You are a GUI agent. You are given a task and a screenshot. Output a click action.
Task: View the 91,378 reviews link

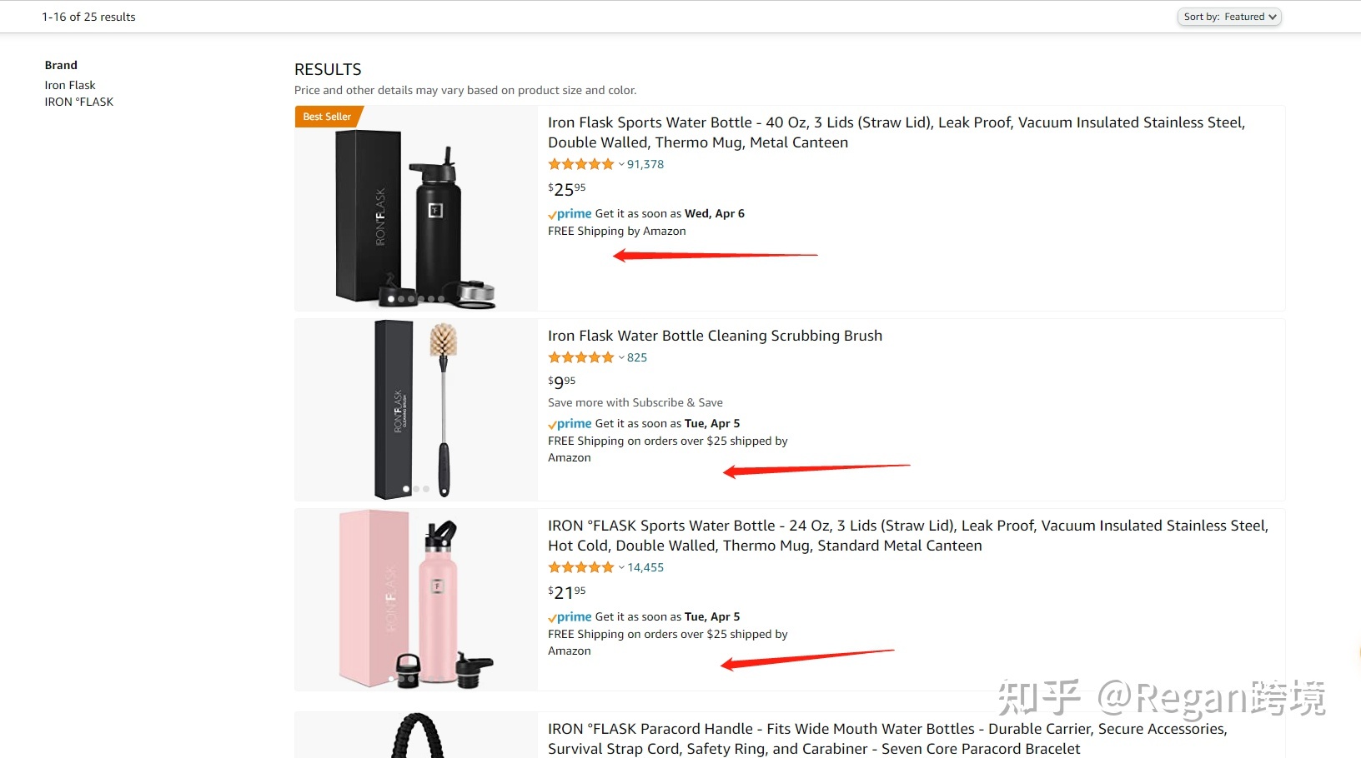pos(645,164)
